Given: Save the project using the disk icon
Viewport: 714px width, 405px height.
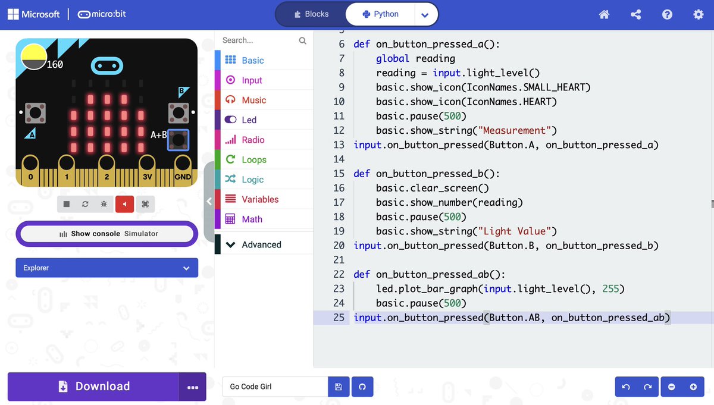Looking at the screenshot, I should click(x=339, y=387).
